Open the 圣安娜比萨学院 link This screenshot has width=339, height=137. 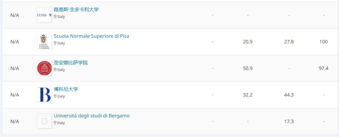(71, 63)
